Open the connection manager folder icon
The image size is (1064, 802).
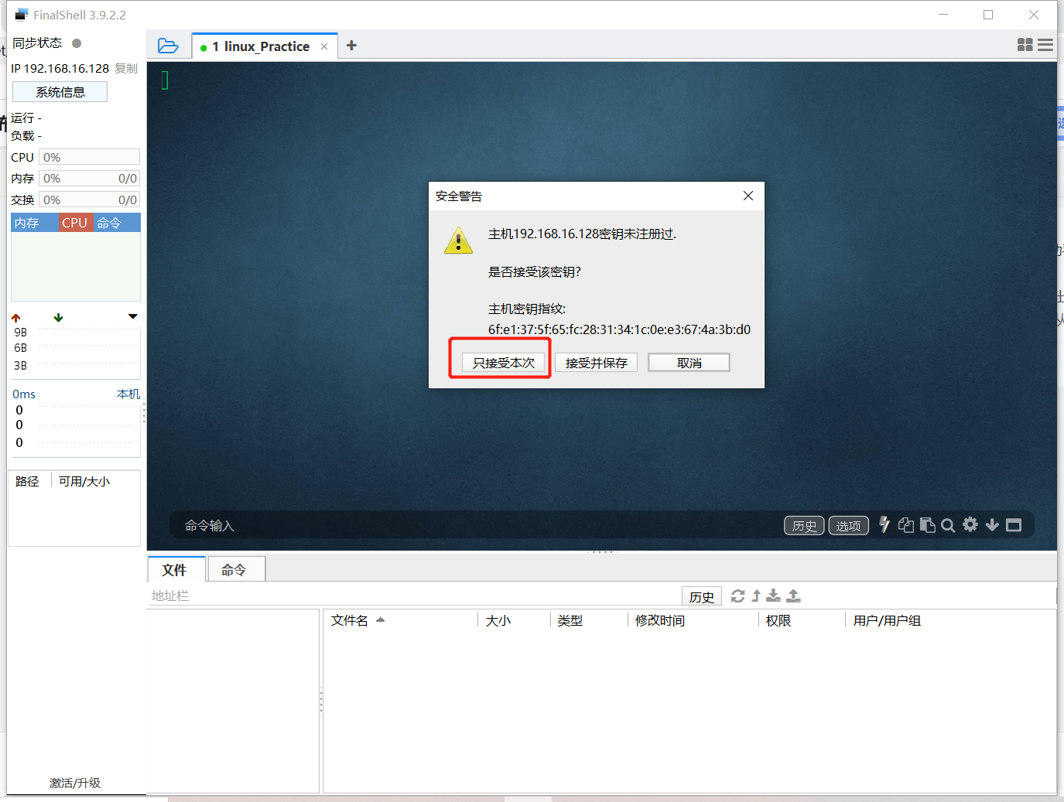tap(168, 45)
